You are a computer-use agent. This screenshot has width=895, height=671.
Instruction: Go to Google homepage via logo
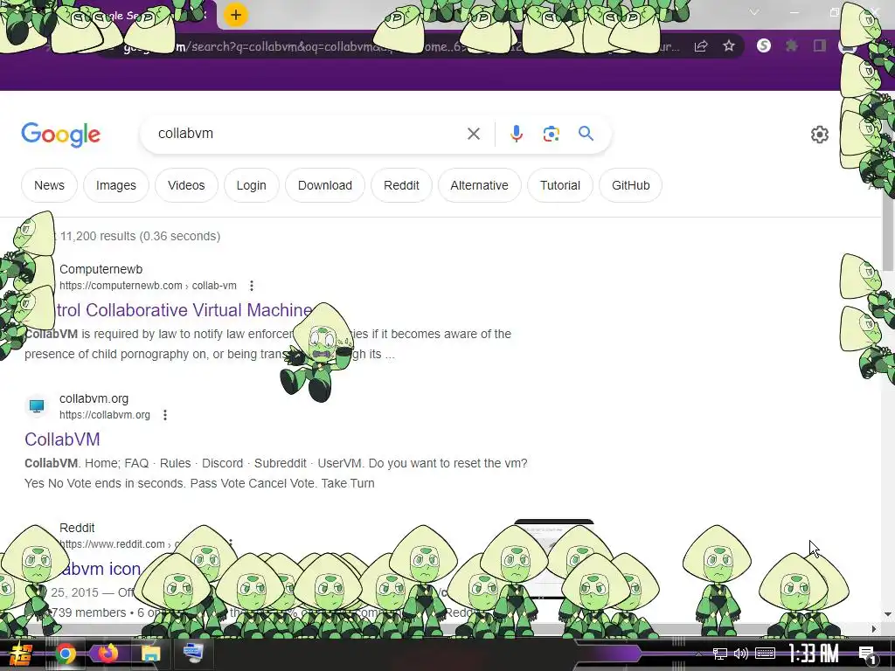click(x=60, y=135)
